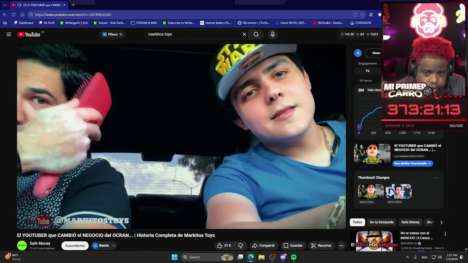The width and height of the screenshot is (468, 263).
Task: Open options for the MENCHO recommended video
Action: [445, 234]
